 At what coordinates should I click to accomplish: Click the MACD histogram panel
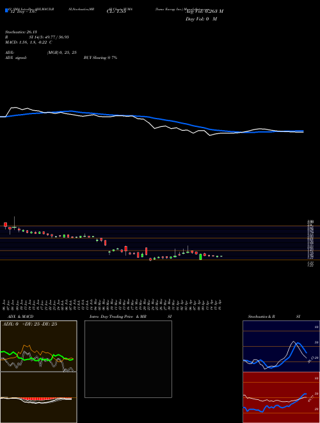[x=38, y=397]
